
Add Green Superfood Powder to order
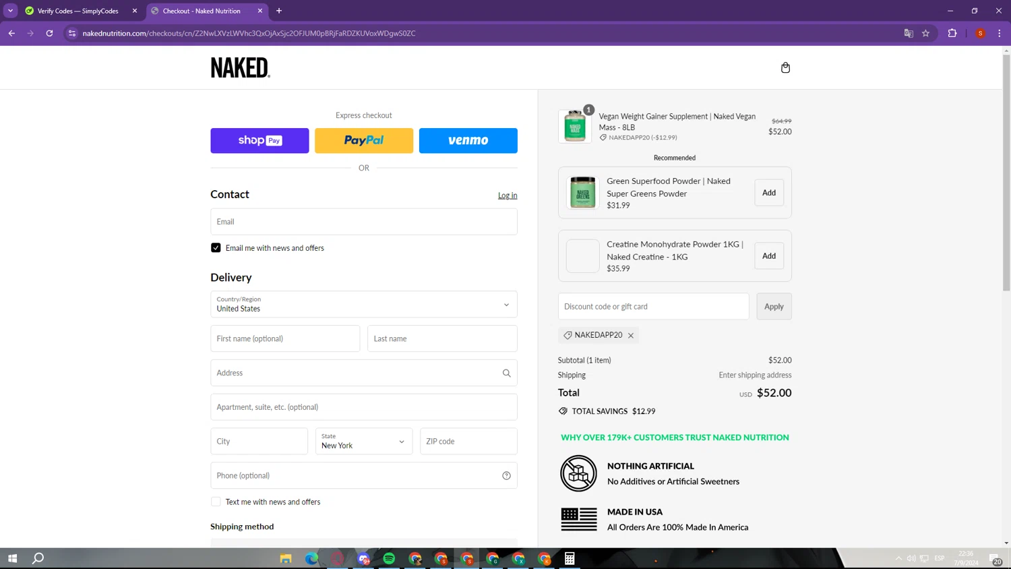(x=769, y=193)
